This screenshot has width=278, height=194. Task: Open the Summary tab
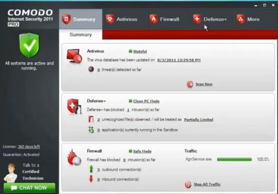tap(81, 19)
